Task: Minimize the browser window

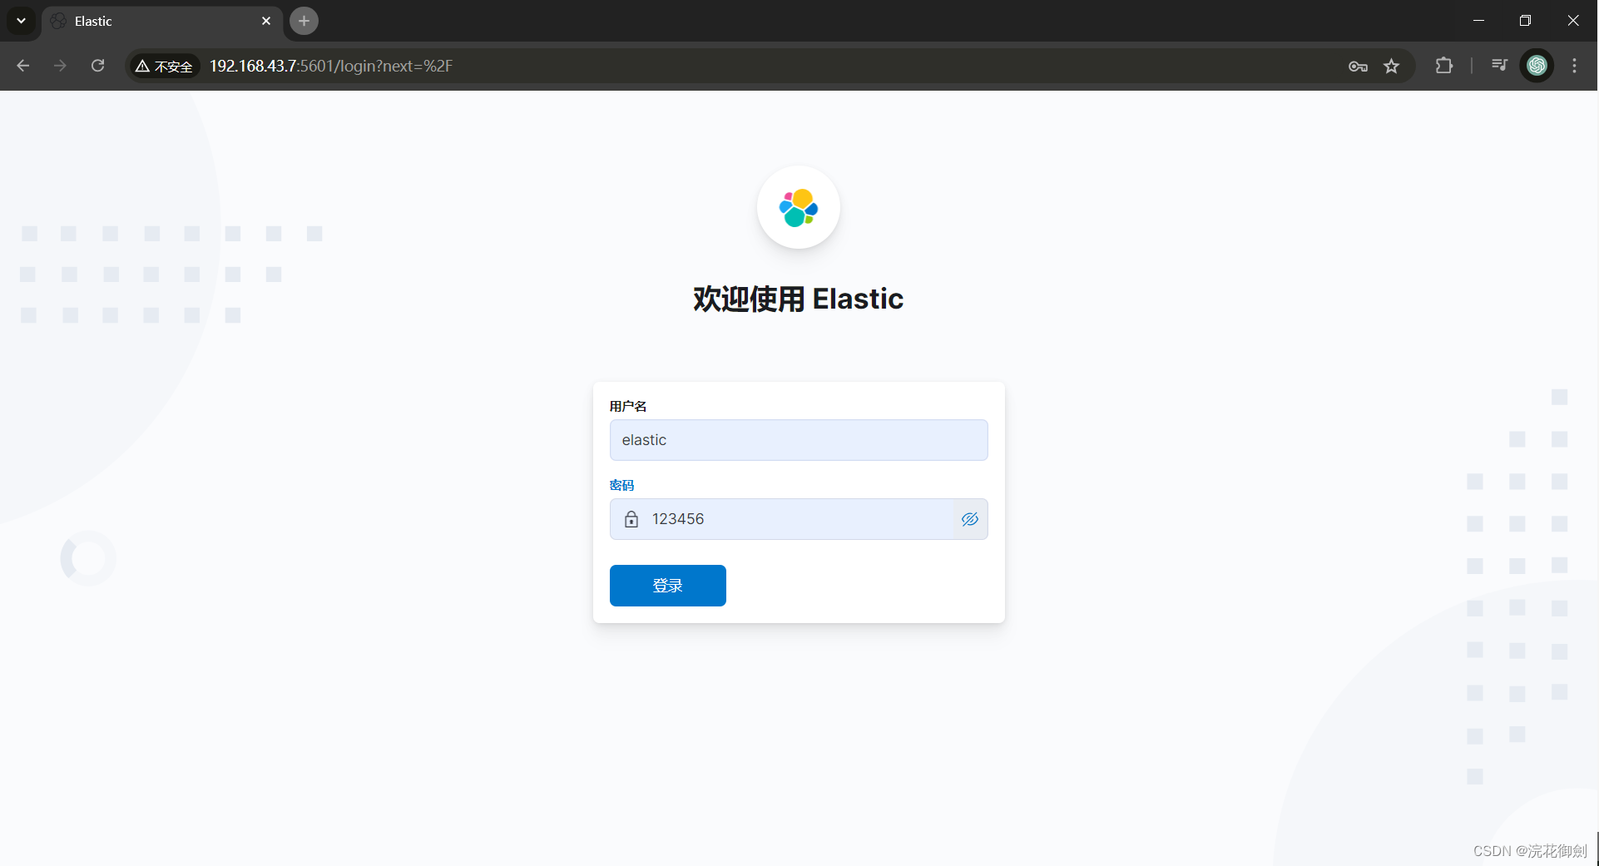Action: [x=1478, y=21]
